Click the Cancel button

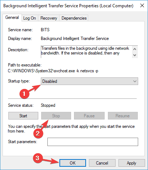(102, 163)
